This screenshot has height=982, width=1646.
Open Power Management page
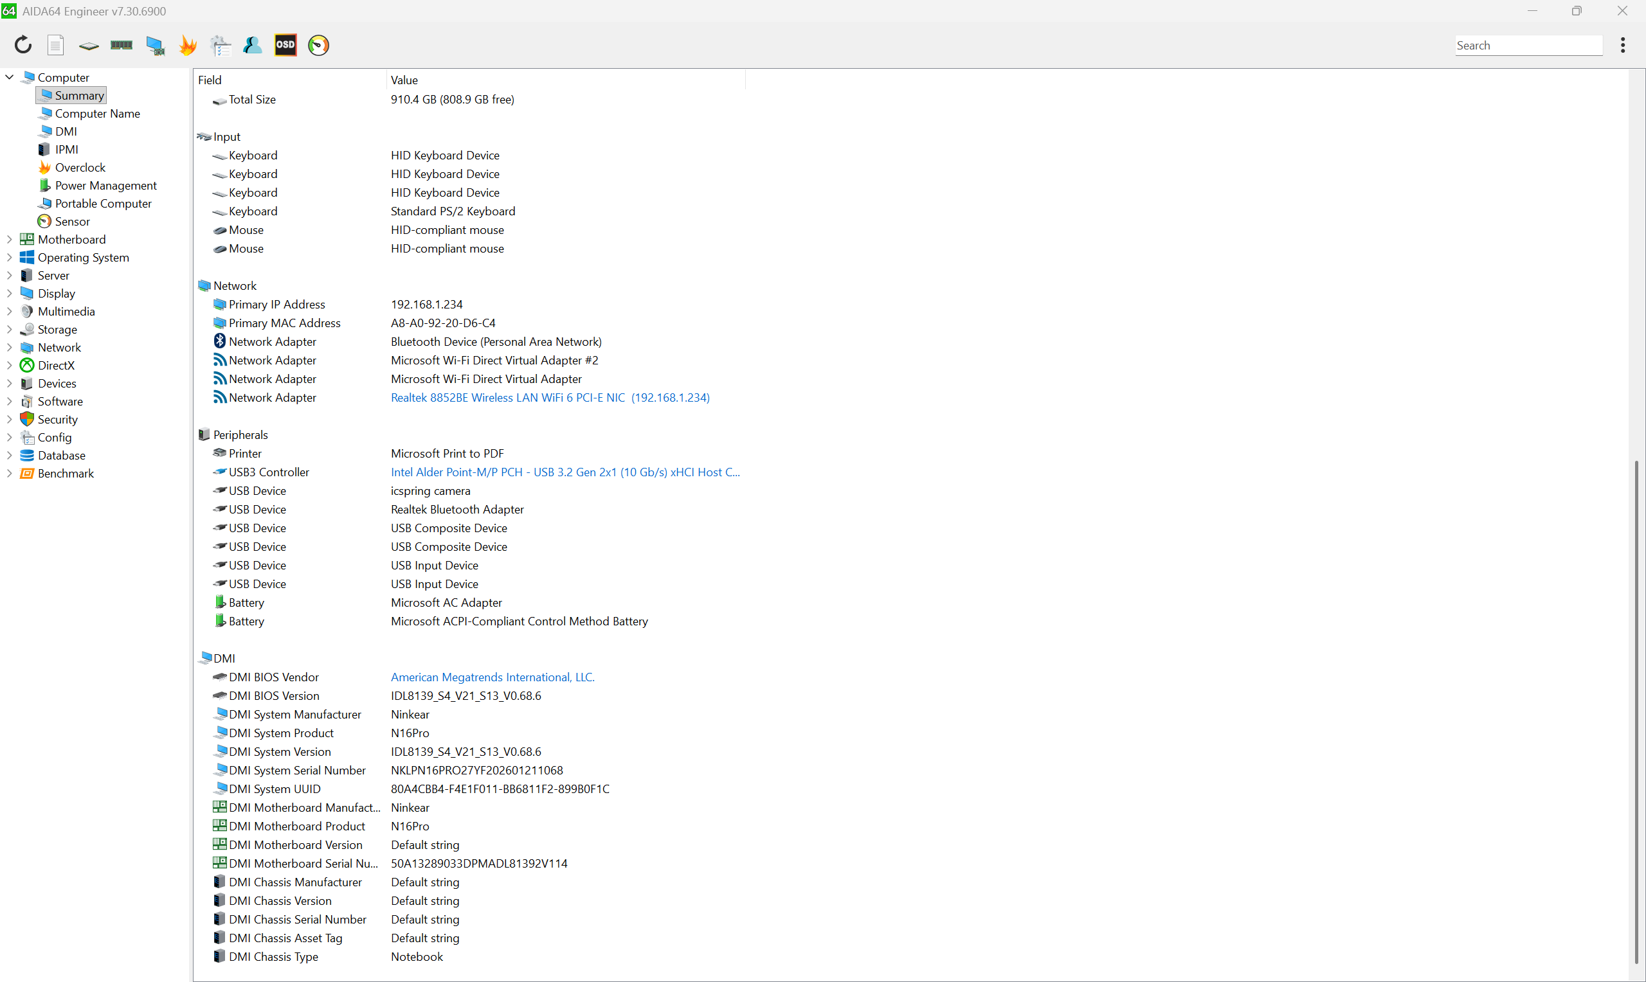tap(105, 185)
